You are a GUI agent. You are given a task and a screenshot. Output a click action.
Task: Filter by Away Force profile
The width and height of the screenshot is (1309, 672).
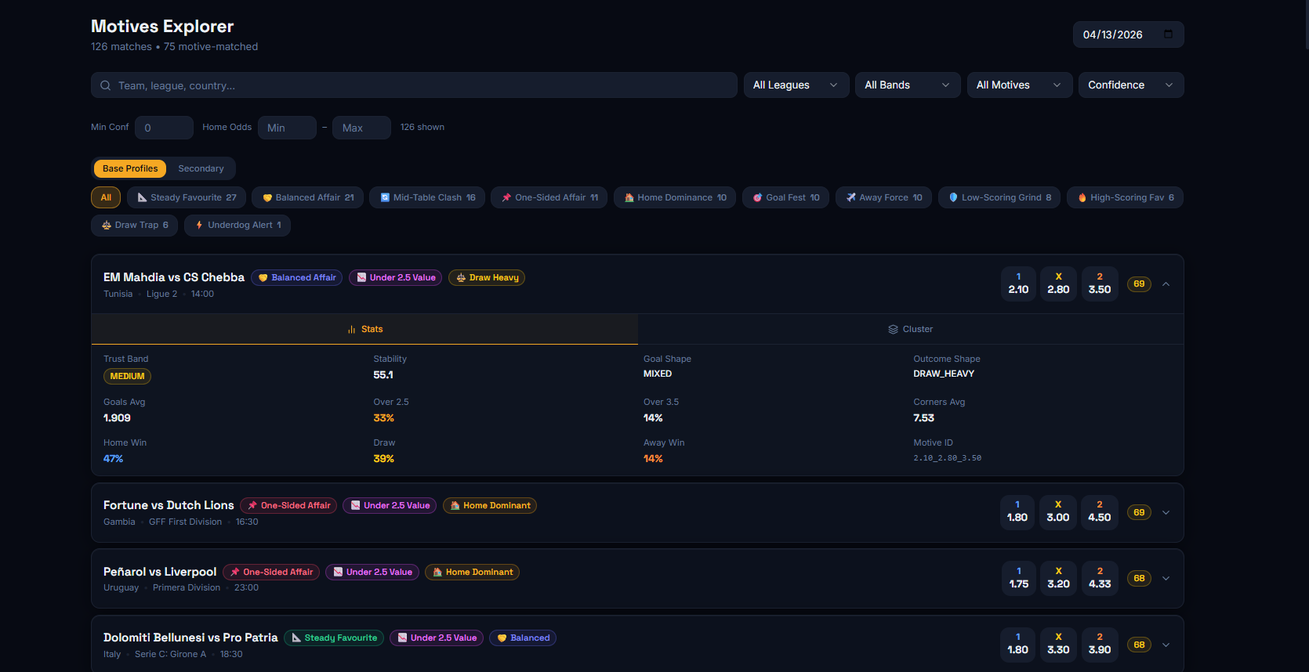[x=883, y=197]
